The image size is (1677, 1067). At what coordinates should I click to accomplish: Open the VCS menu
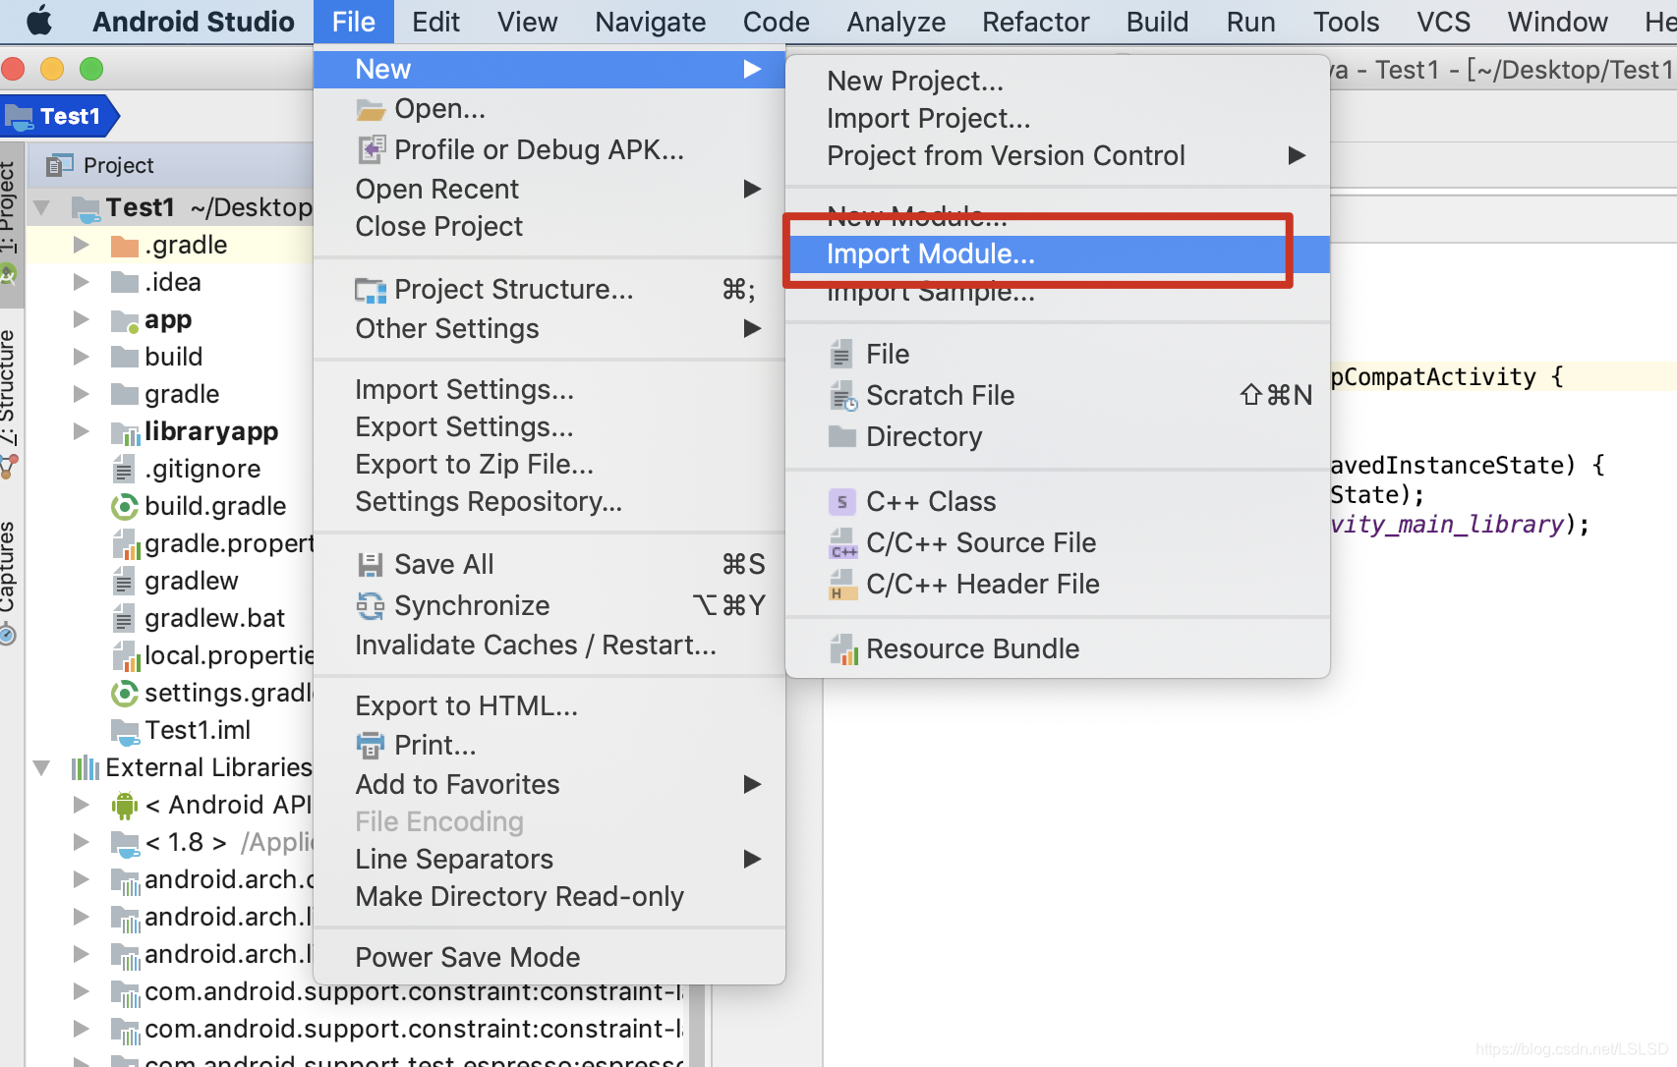(1443, 22)
